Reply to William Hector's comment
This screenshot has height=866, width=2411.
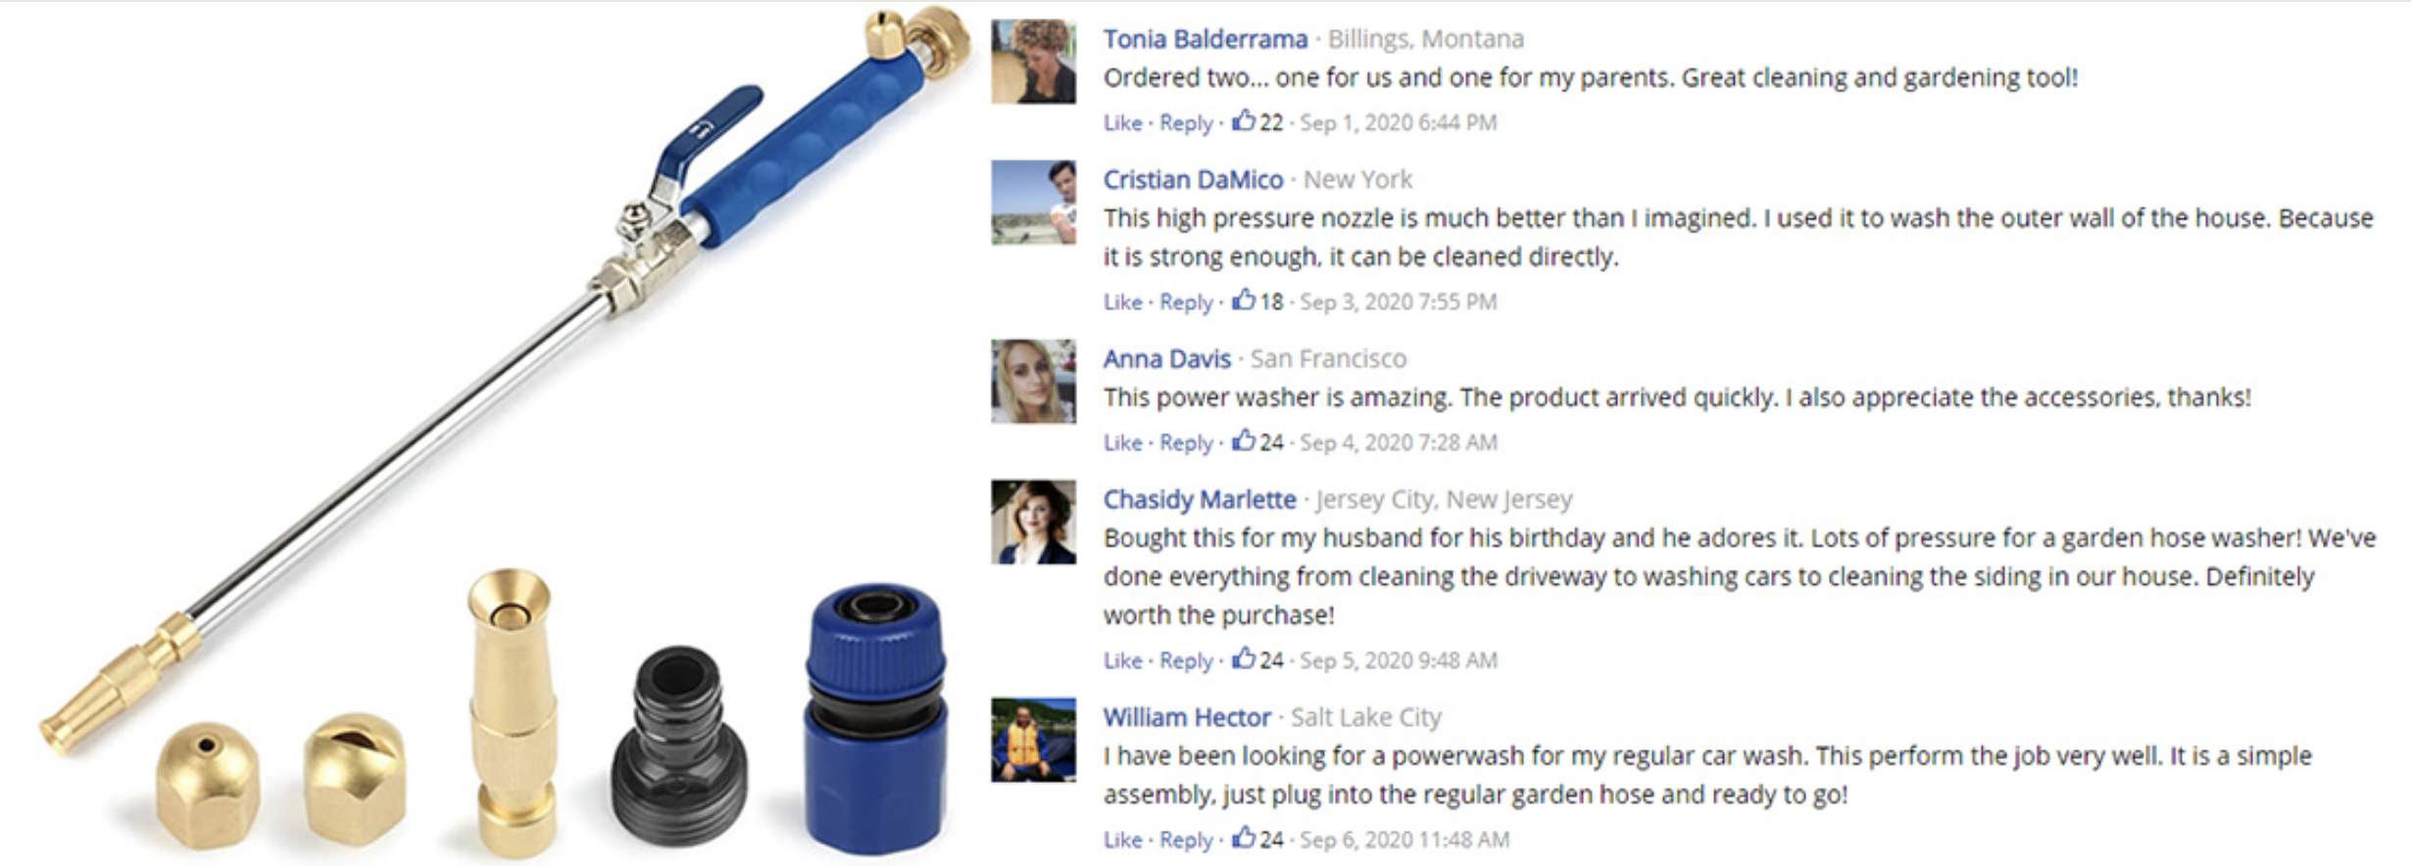pos(1186,840)
